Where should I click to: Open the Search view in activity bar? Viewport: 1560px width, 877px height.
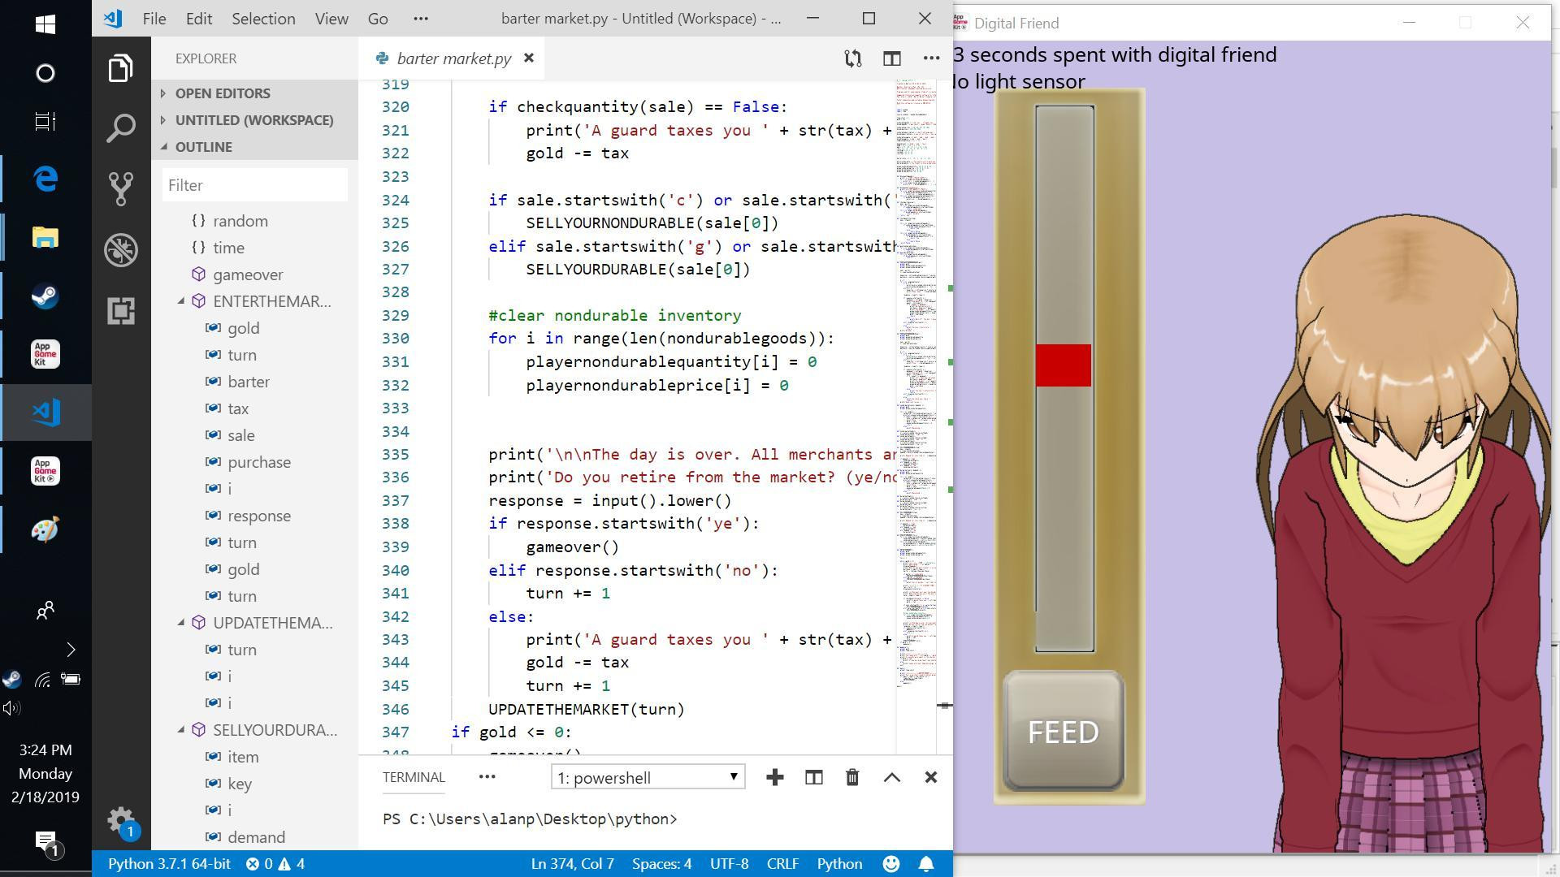click(x=120, y=128)
